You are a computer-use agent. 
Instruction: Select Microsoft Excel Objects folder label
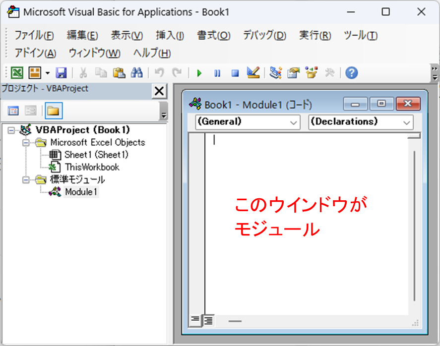98,142
